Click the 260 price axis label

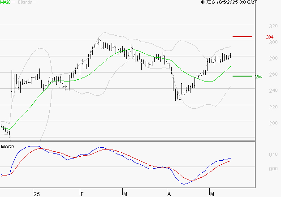click(273, 74)
